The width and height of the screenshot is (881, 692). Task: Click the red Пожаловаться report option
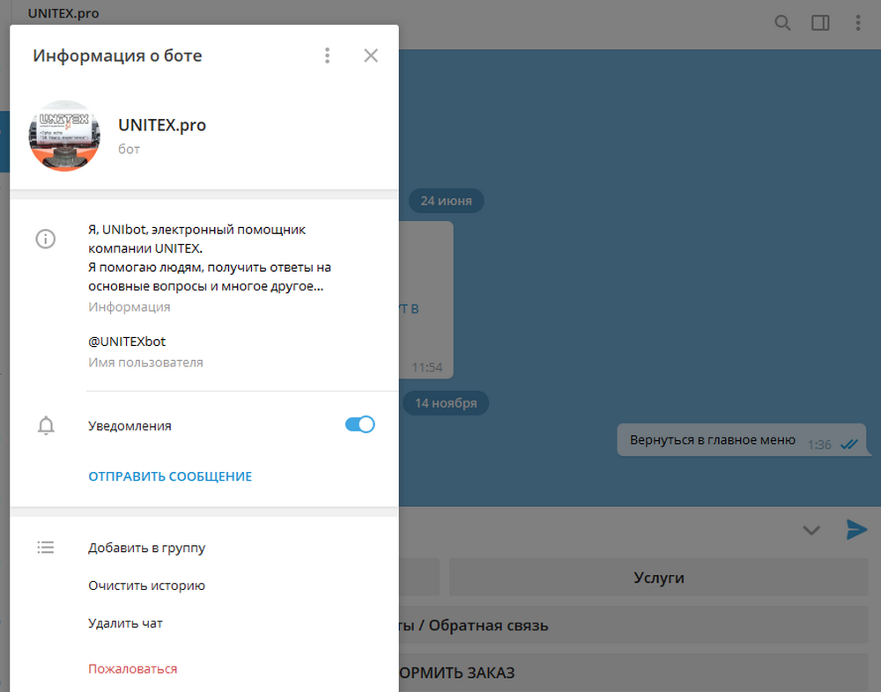[132, 669]
